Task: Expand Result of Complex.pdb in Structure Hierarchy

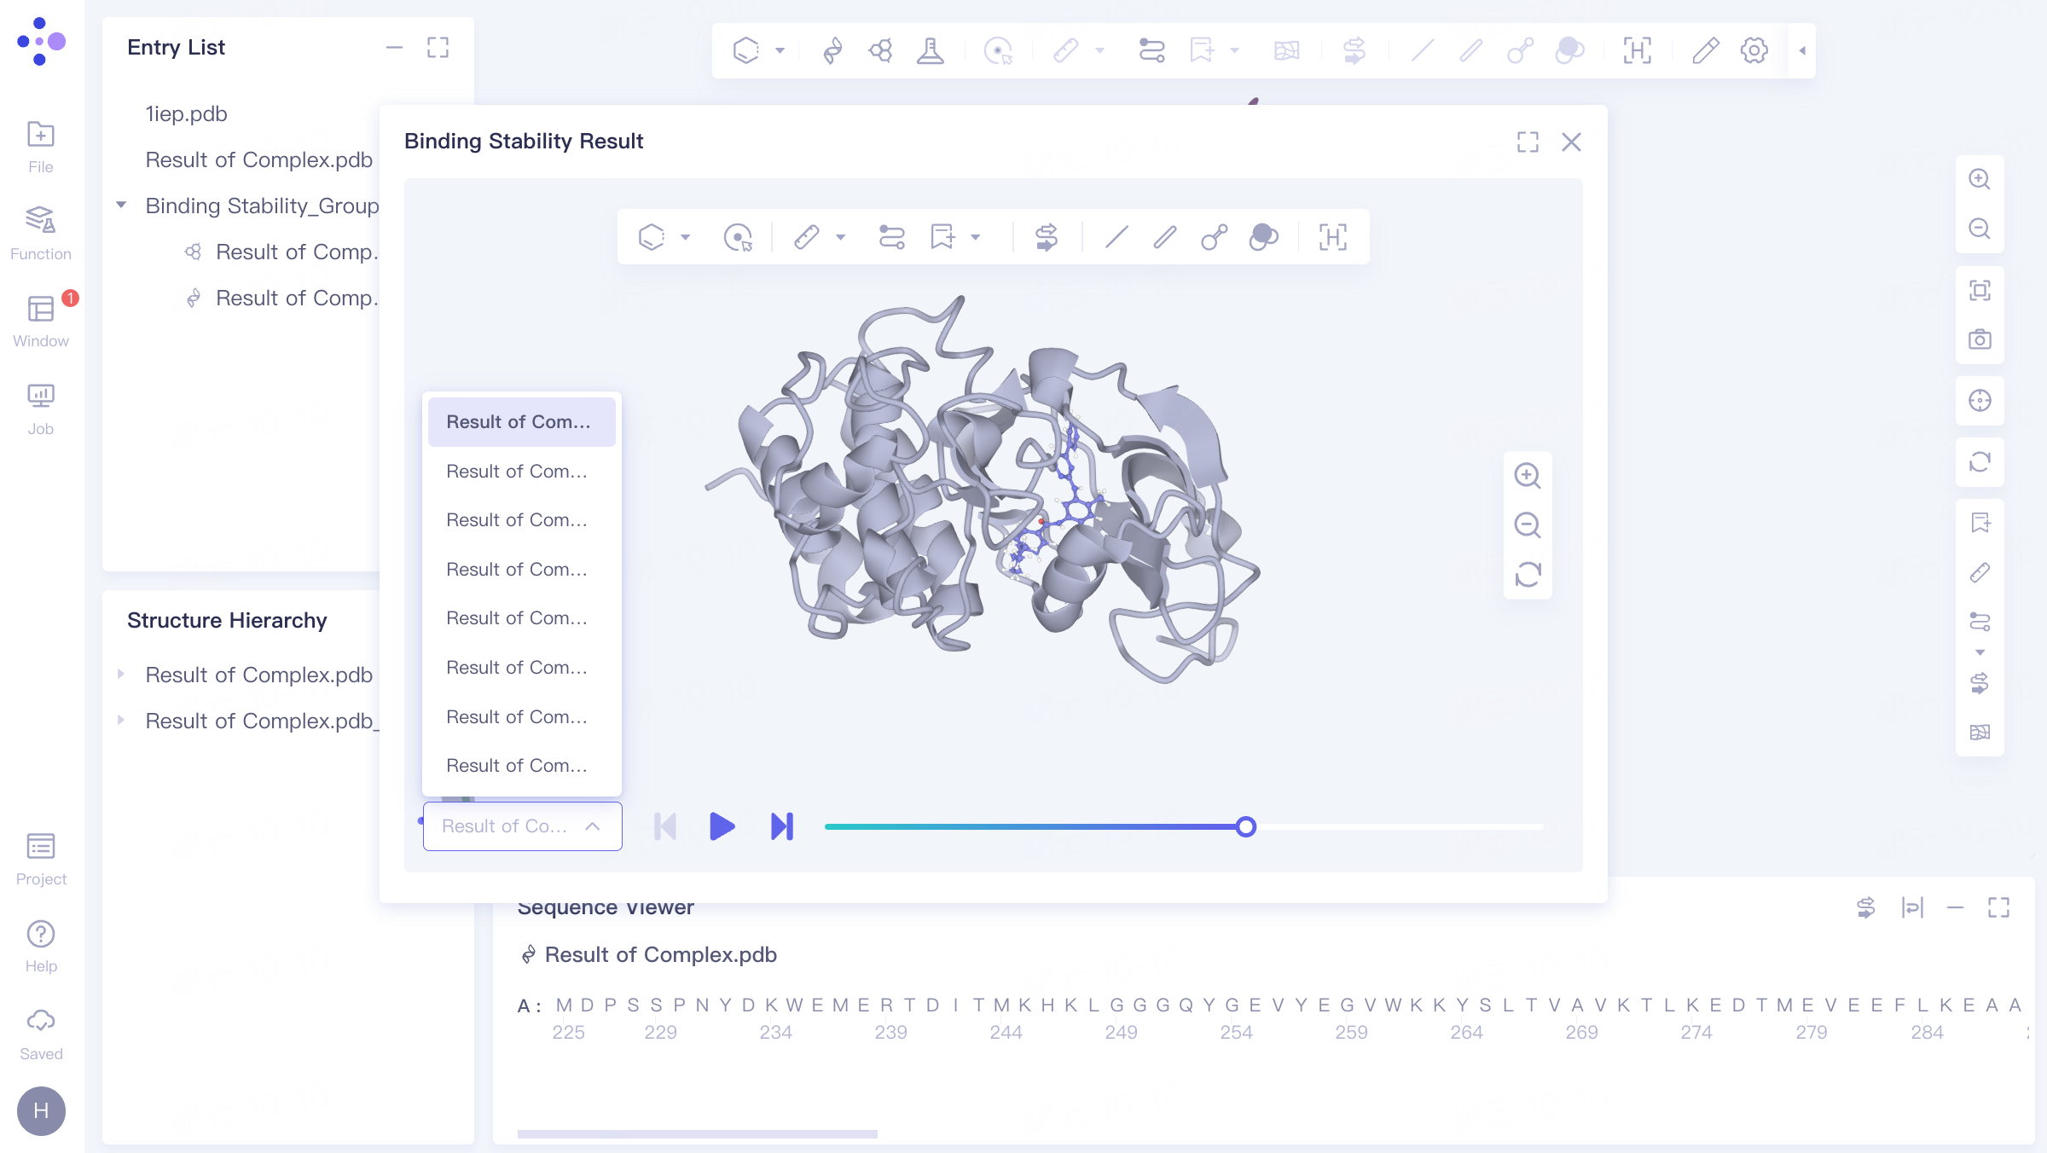Action: tap(120, 675)
